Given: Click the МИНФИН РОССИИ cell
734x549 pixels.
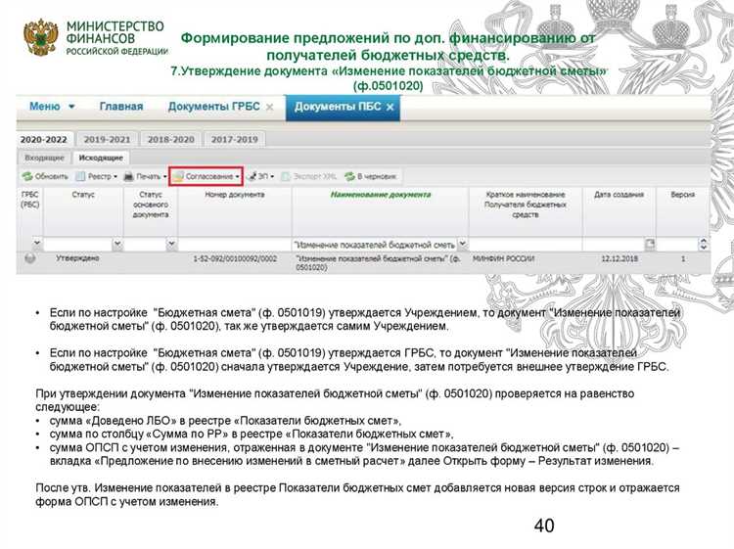Looking at the screenshot, I should pyautogui.click(x=503, y=258).
